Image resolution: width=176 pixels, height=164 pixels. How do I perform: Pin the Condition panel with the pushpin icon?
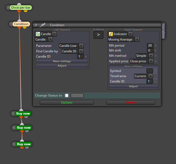[x=42, y=25]
